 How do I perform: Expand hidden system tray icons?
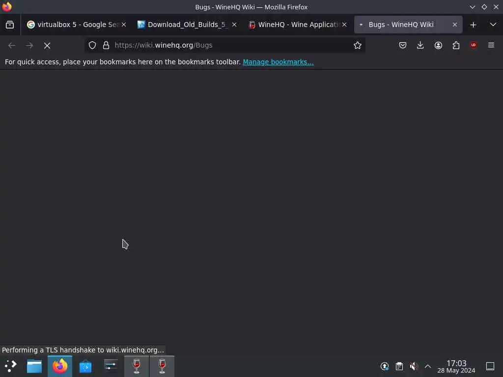point(428,366)
